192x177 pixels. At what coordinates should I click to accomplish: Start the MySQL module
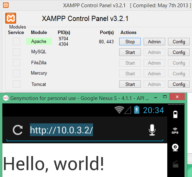(130, 52)
